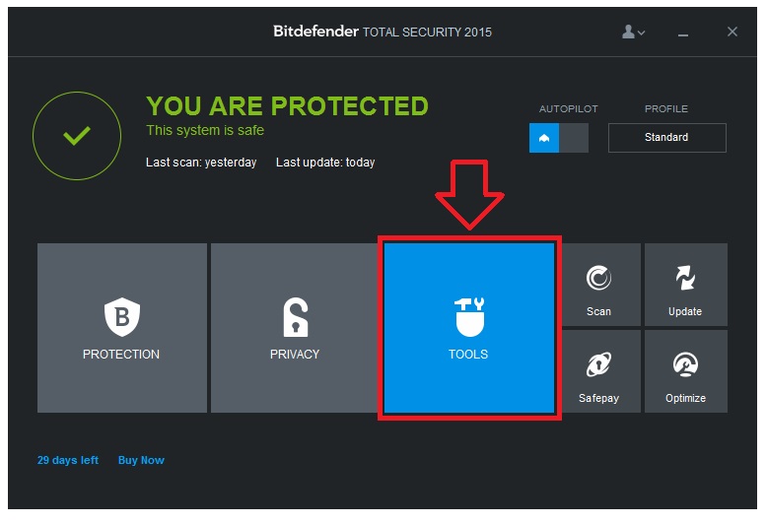Click the Buy Now link
Screen dimensions: 767x524
coord(141,460)
